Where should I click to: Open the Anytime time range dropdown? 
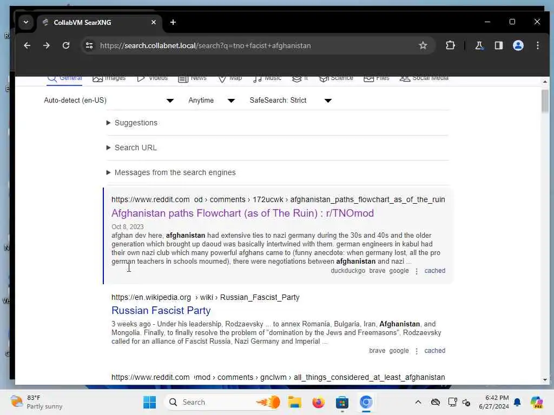(x=212, y=100)
